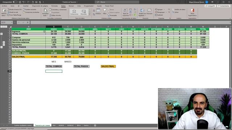
Task: Click the Miguel Antunes Ramos account avatar
Action: pos(207,2)
